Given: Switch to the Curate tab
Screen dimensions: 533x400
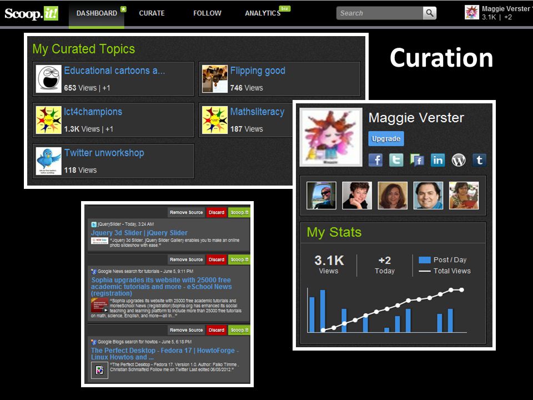Looking at the screenshot, I should pos(152,13).
